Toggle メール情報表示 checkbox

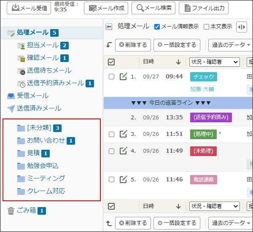coord(157,27)
